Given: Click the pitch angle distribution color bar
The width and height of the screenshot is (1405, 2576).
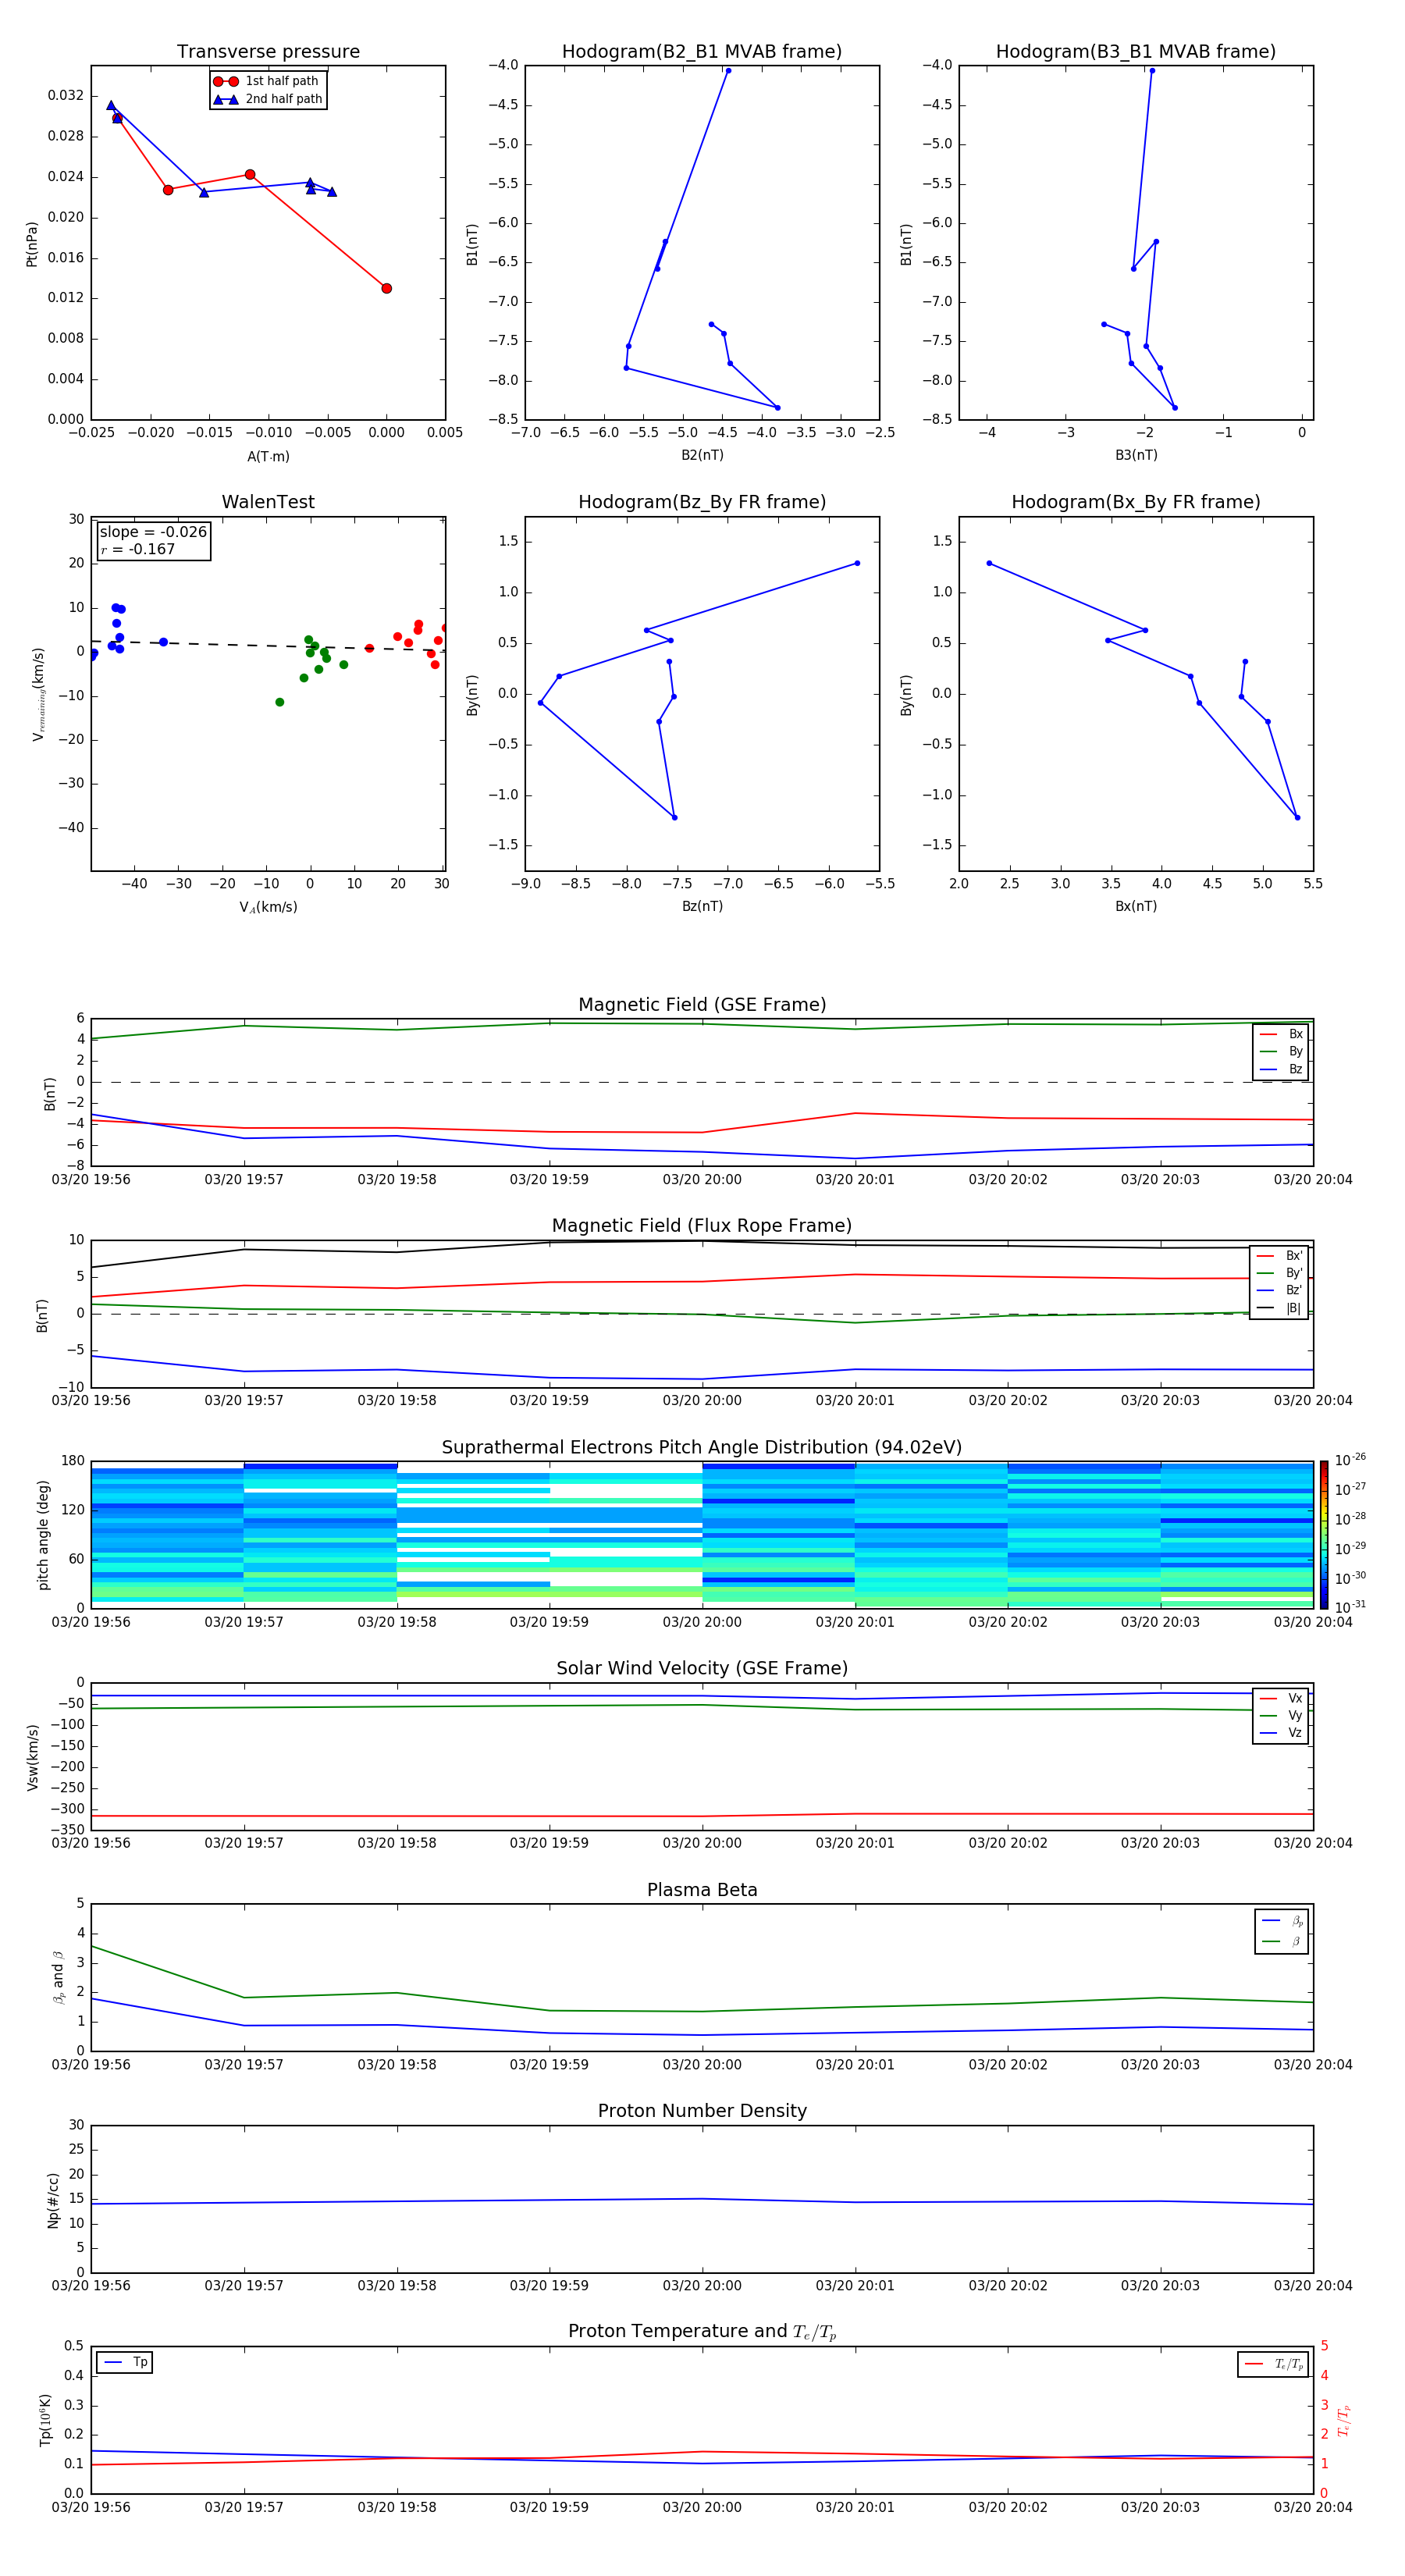Looking at the screenshot, I should (x=1323, y=1535).
